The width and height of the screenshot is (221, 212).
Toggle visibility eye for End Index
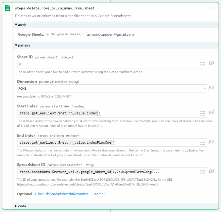(211, 142)
